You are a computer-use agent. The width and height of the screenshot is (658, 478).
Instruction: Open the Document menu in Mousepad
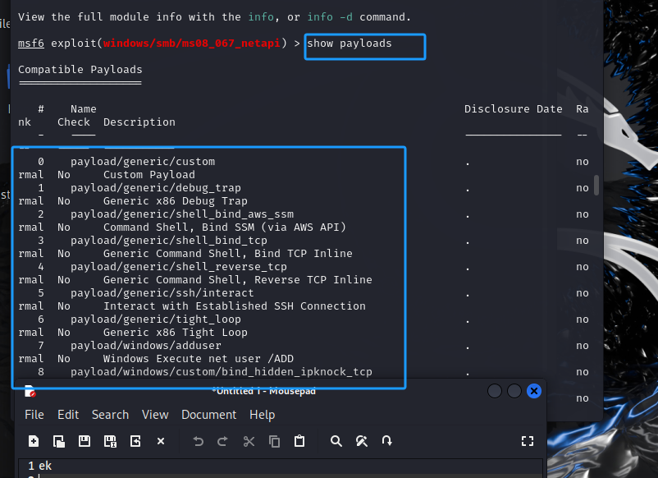208,415
